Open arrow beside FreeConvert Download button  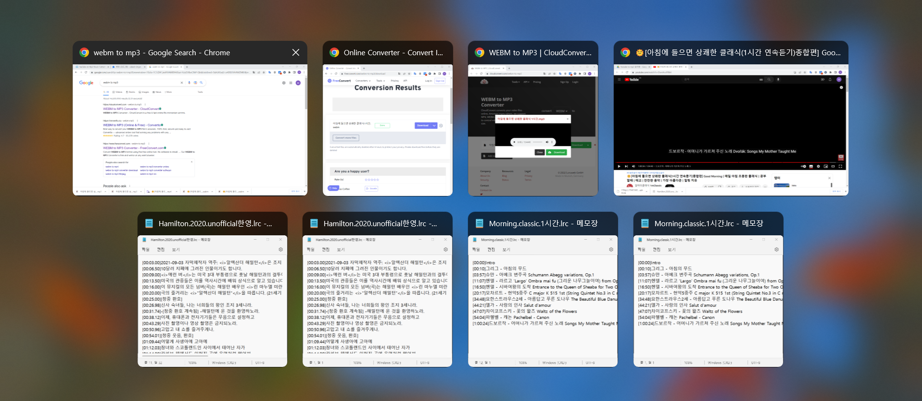click(x=434, y=125)
